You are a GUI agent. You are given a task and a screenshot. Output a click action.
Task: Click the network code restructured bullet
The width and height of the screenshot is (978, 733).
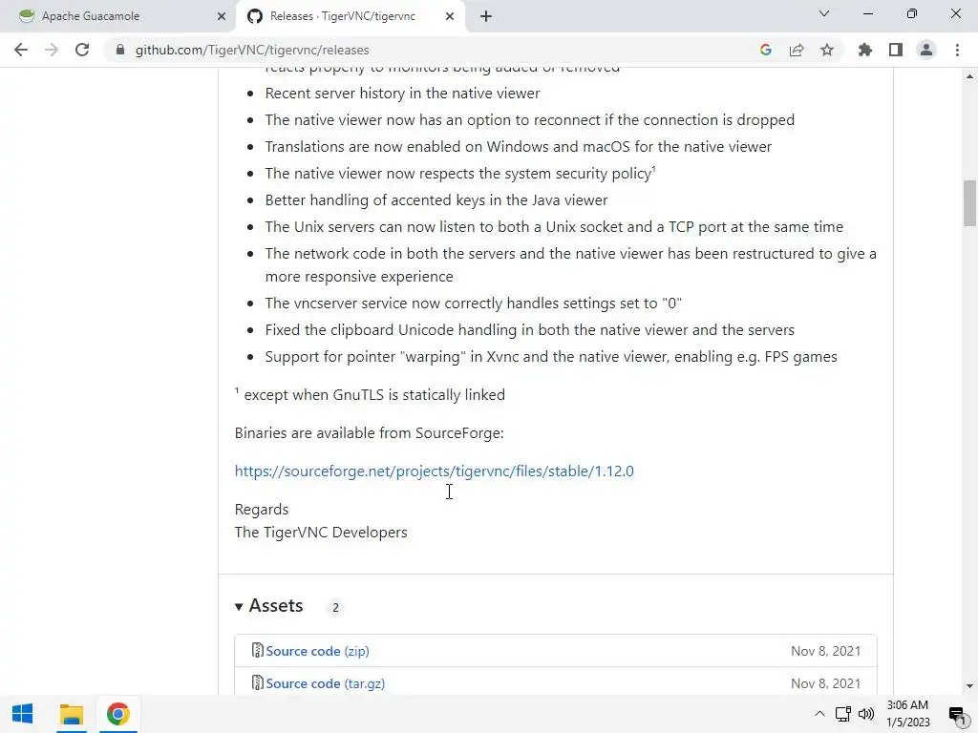pyautogui.click(x=571, y=265)
